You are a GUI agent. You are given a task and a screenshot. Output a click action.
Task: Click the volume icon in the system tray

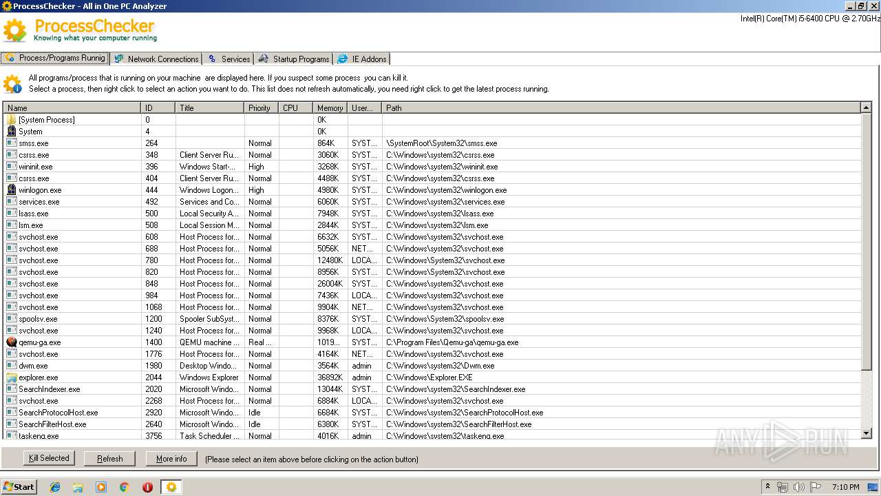coord(798,487)
